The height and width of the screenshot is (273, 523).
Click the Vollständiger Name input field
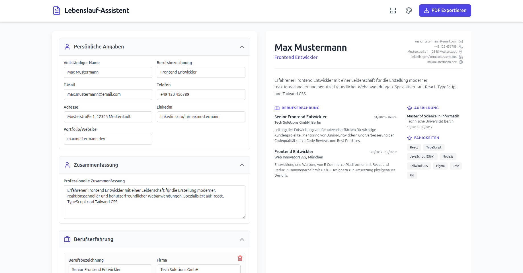pyautogui.click(x=108, y=72)
